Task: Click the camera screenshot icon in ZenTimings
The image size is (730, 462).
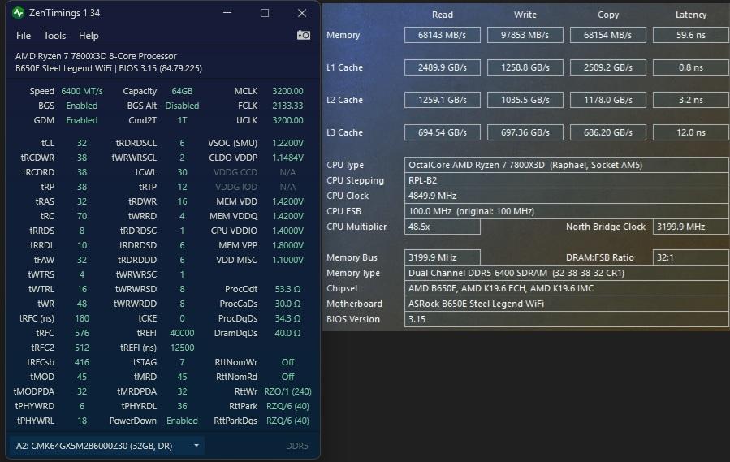Action: point(304,35)
